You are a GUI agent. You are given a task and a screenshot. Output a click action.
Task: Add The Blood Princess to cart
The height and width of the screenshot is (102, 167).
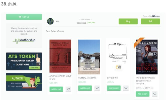coord(142,94)
